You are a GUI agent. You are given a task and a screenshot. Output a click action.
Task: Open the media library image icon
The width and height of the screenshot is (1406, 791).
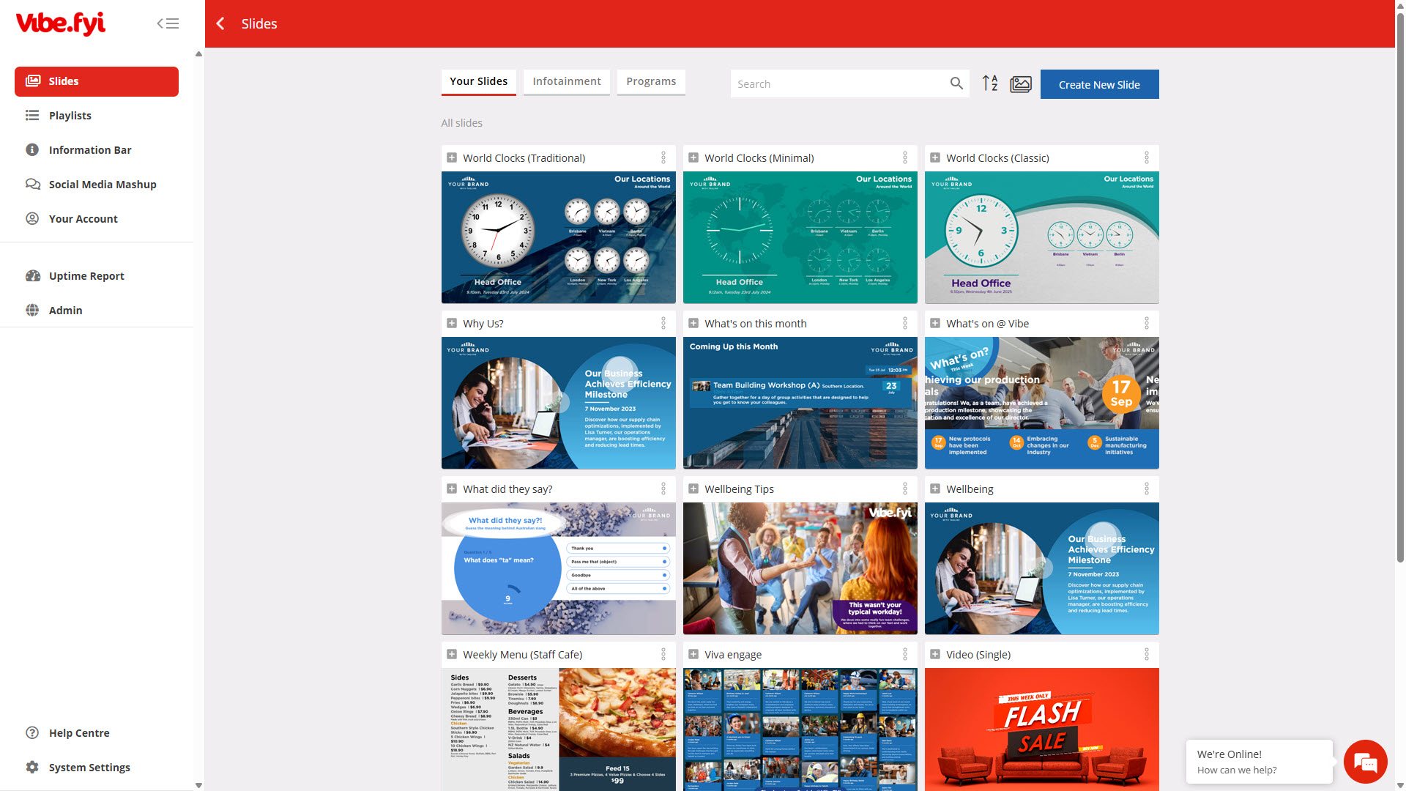point(1021,84)
